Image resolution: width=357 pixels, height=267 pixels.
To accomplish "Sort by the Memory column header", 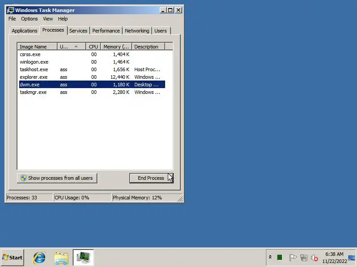I will tap(116, 47).
